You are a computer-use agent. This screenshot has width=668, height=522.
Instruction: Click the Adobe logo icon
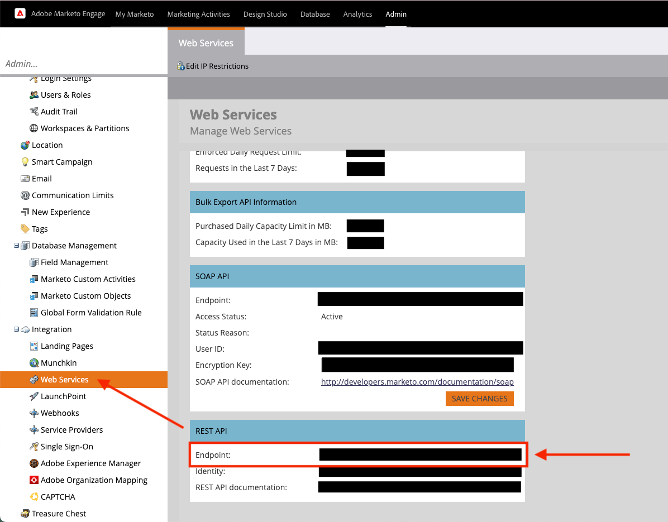[20, 13]
